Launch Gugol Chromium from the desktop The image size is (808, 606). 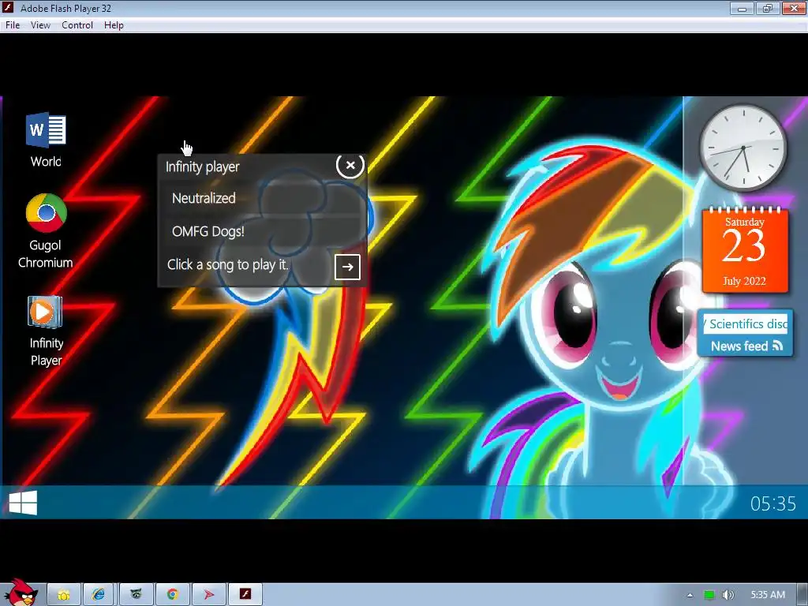(45, 231)
